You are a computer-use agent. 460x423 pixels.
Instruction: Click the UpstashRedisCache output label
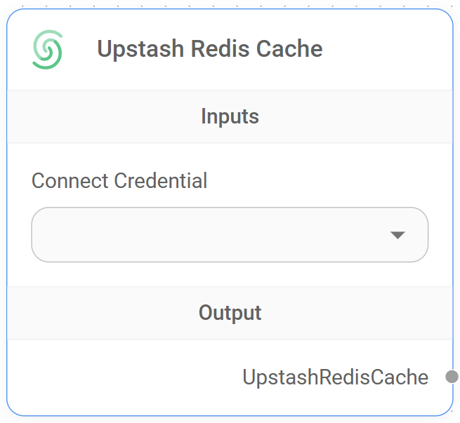(335, 377)
